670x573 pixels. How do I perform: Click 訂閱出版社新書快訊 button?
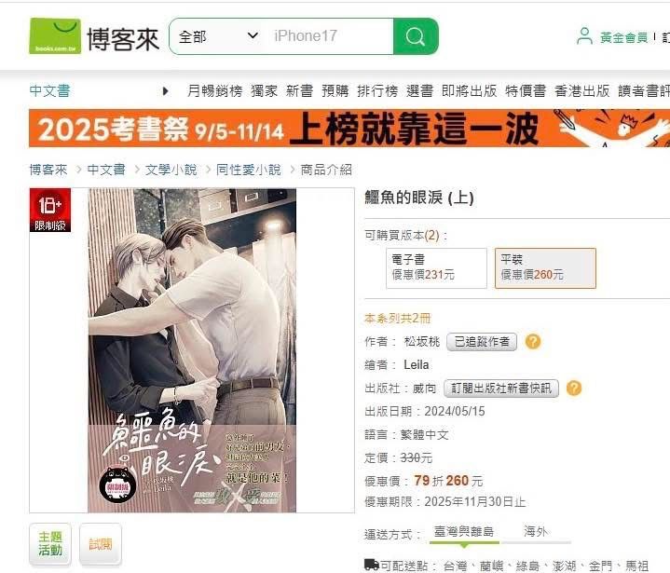pyautogui.click(x=501, y=388)
